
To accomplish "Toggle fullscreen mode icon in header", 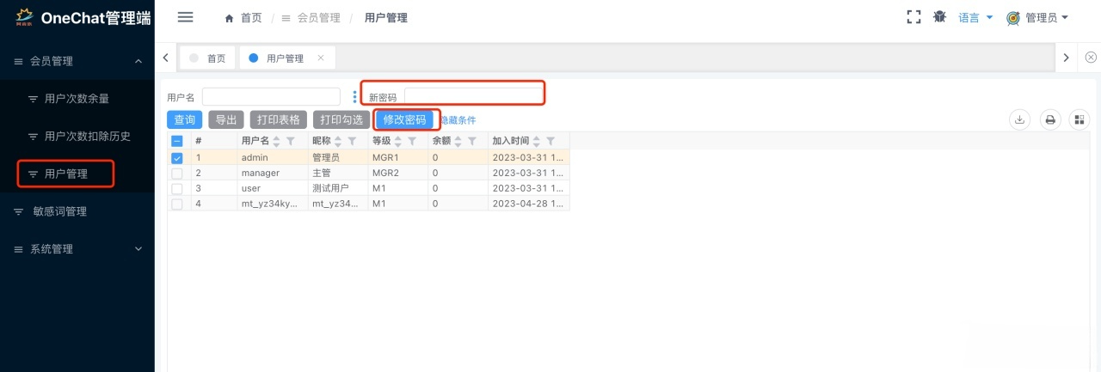I will coord(914,17).
